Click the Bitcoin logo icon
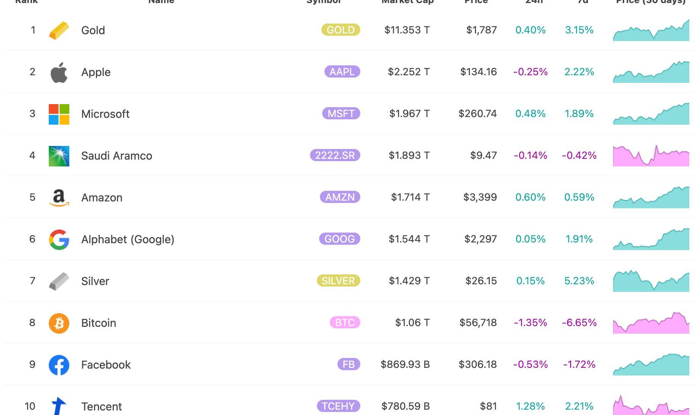Viewport: 700px width, 415px height. pyautogui.click(x=59, y=323)
